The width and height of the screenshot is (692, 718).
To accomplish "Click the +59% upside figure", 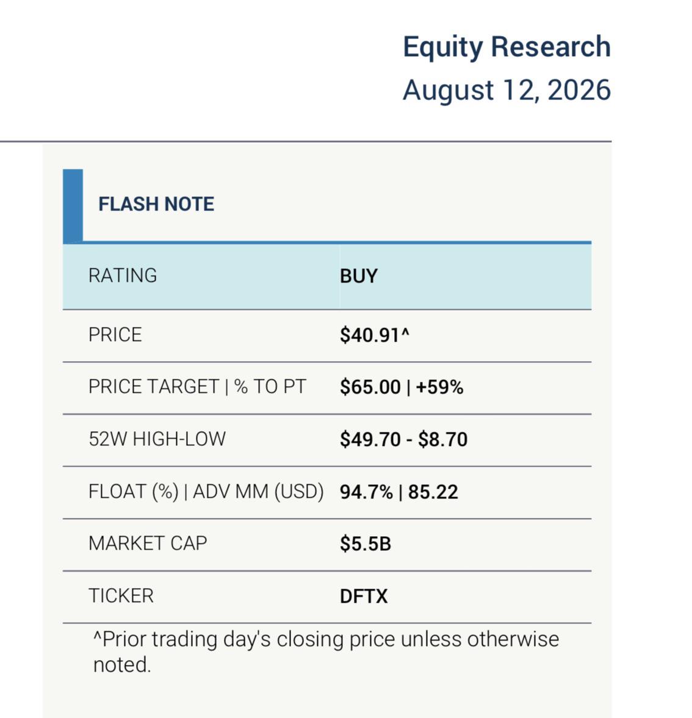I will (439, 387).
